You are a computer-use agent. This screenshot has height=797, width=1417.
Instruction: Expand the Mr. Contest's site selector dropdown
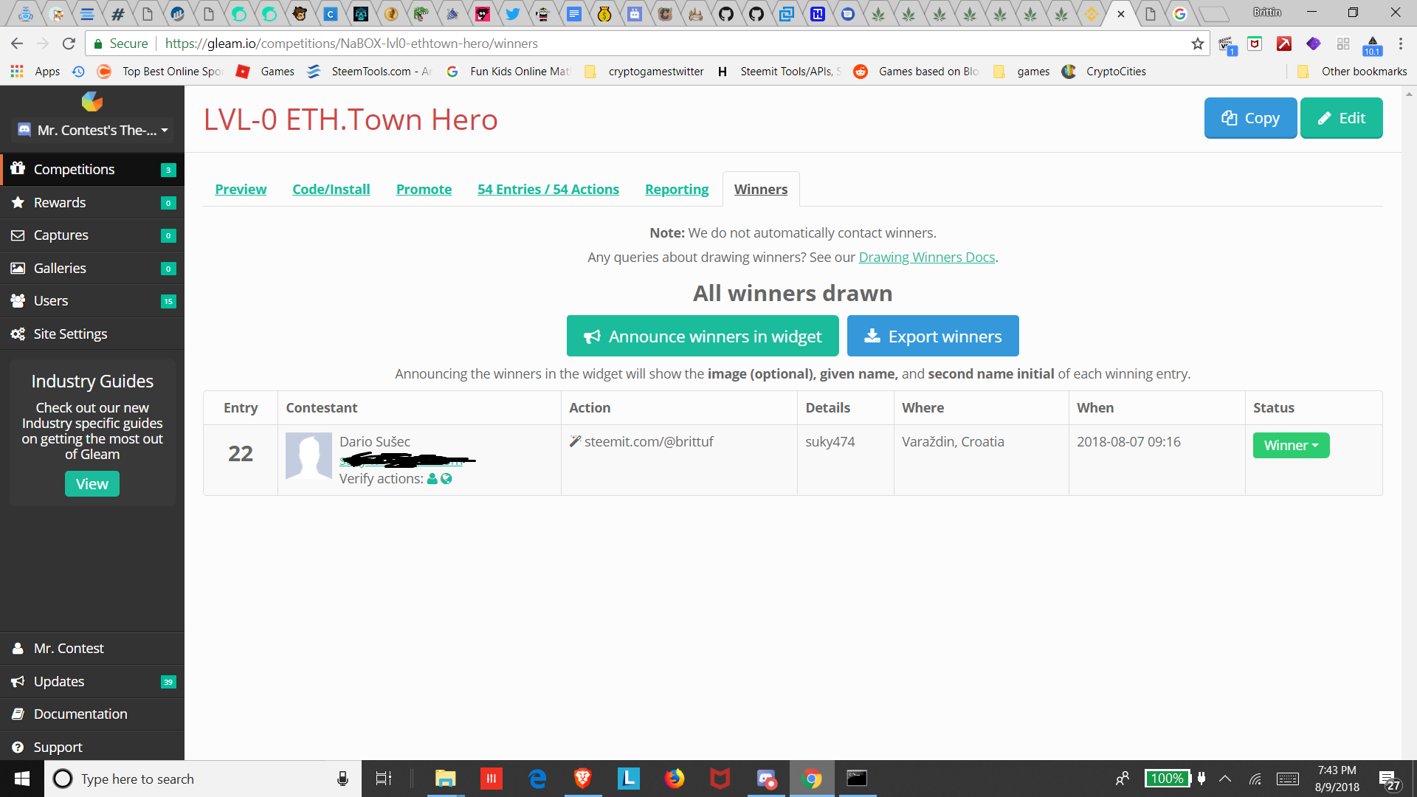[93, 131]
